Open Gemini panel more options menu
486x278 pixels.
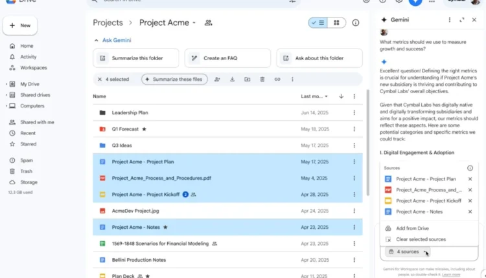(x=450, y=20)
